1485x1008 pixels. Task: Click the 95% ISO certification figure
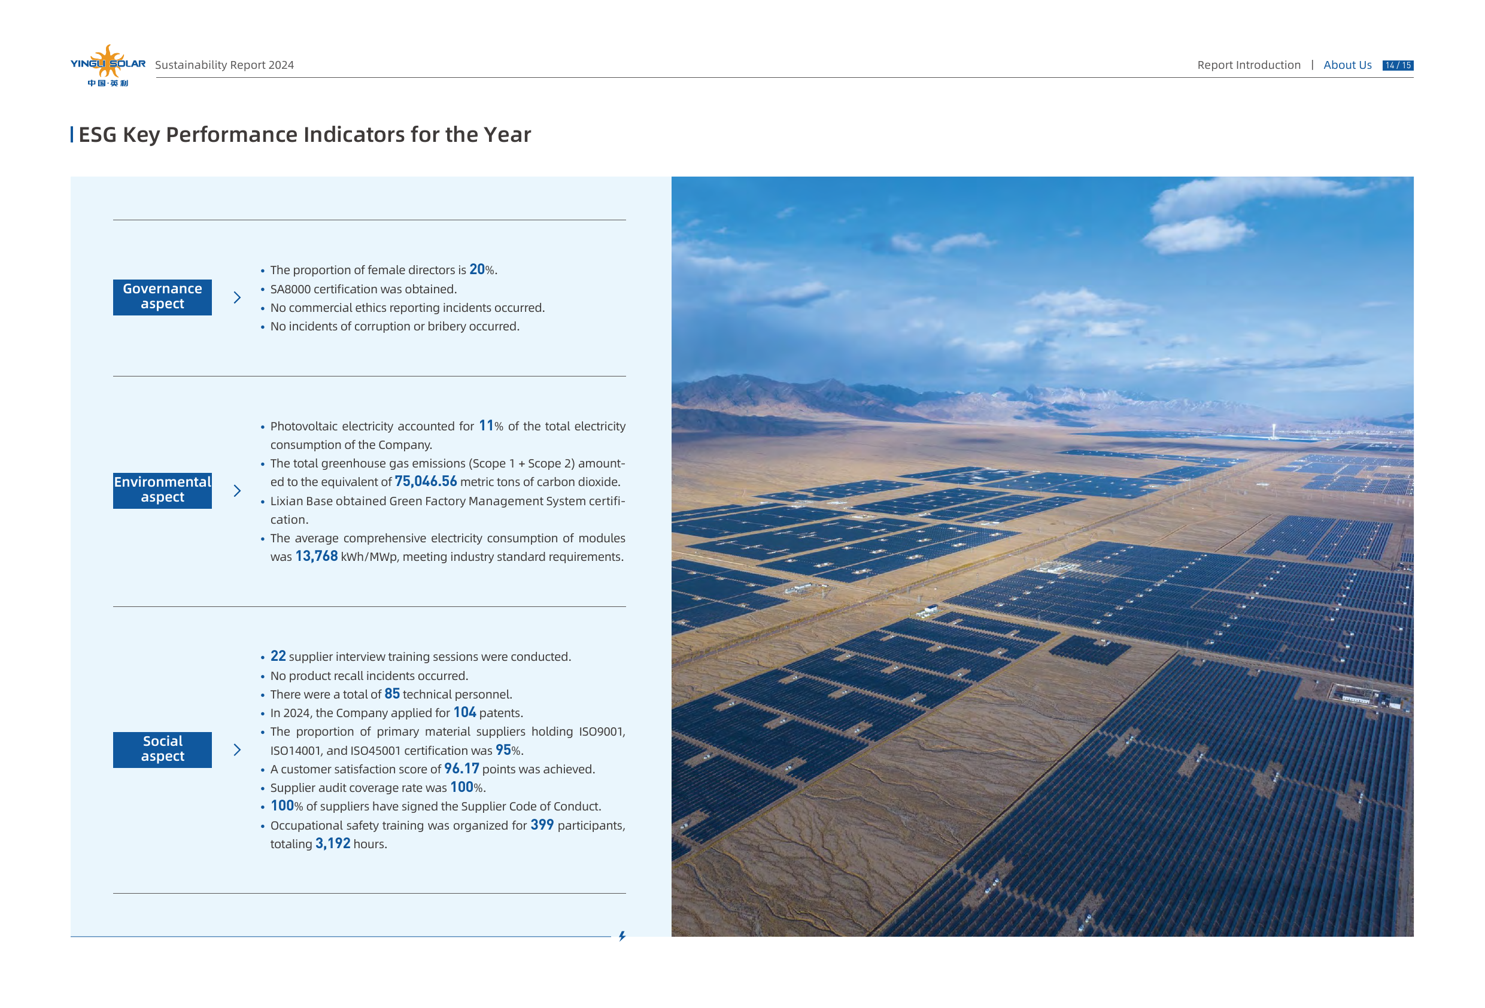(509, 751)
